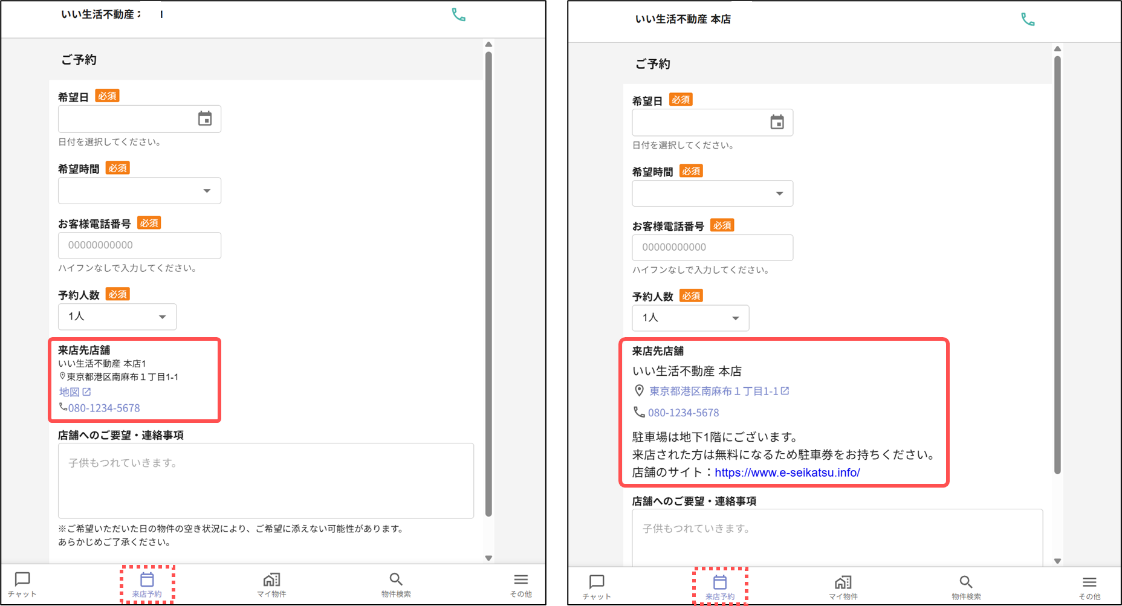The image size is (1122, 606).
Task: Call 080-1234-5678 link in right screen
Action: point(683,413)
